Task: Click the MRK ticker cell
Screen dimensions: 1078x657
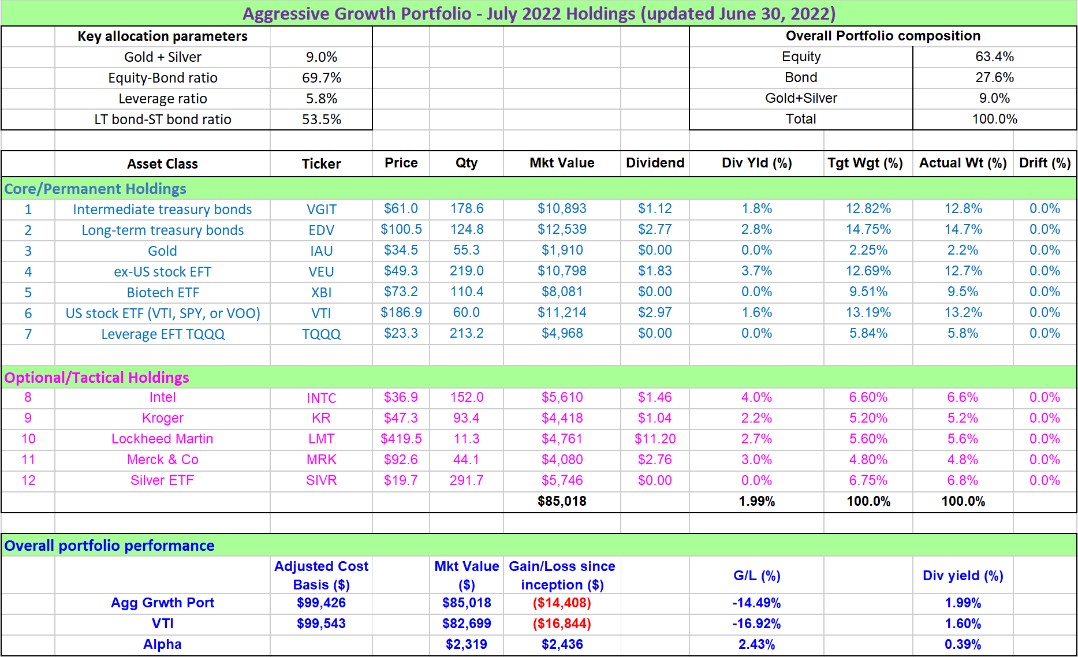Action: (x=321, y=460)
